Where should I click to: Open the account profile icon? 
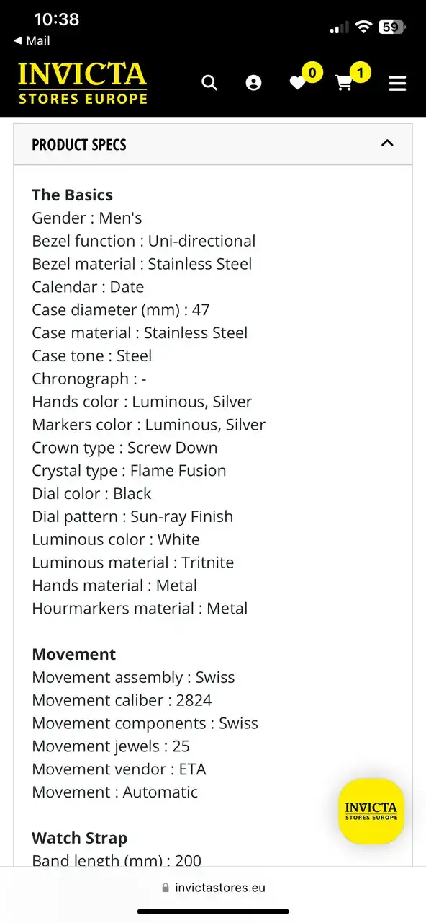tap(253, 83)
